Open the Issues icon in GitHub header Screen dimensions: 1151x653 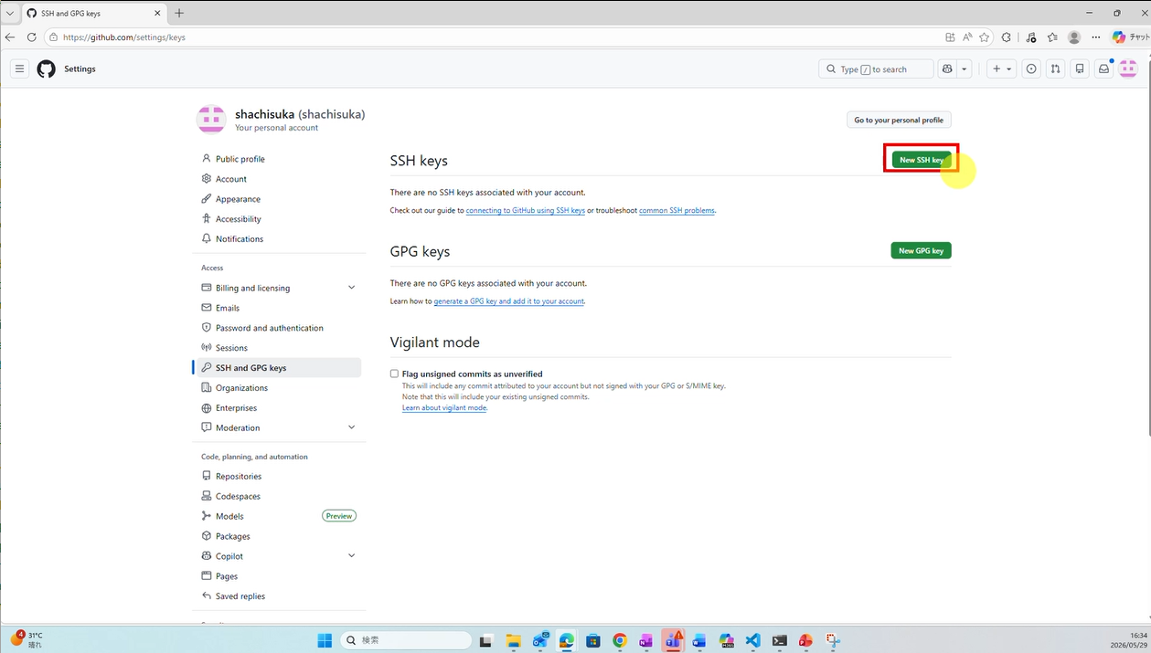[x=1031, y=68]
